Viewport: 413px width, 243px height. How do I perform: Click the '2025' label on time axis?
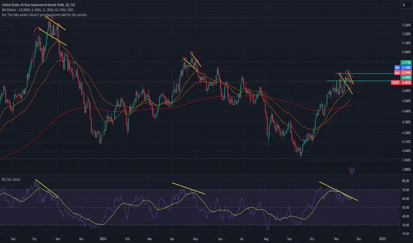click(x=382, y=239)
